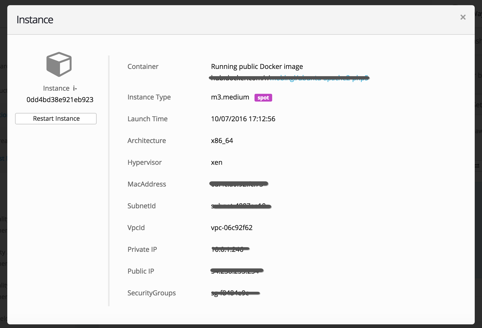Viewport: 482px width, 328px height.
Task: Click the Restart Instance button
Action: (x=56, y=119)
